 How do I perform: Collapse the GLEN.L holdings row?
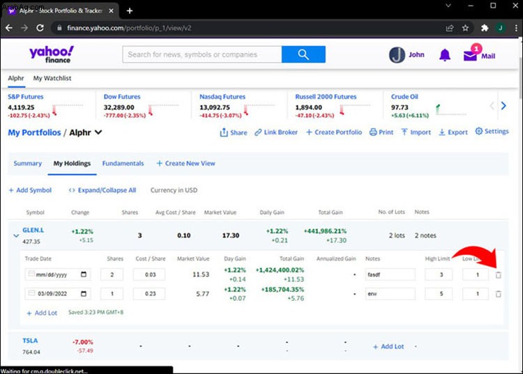click(x=16, y=236)
